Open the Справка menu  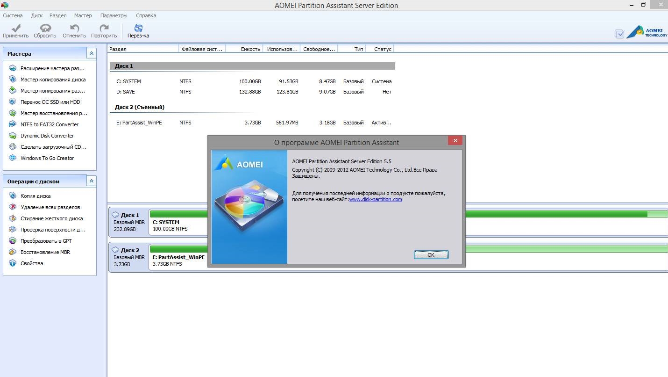(x=146, y=15)
